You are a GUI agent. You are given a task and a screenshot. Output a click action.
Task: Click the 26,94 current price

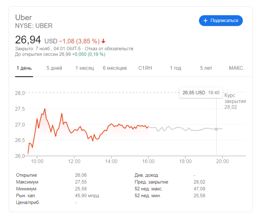28,40
